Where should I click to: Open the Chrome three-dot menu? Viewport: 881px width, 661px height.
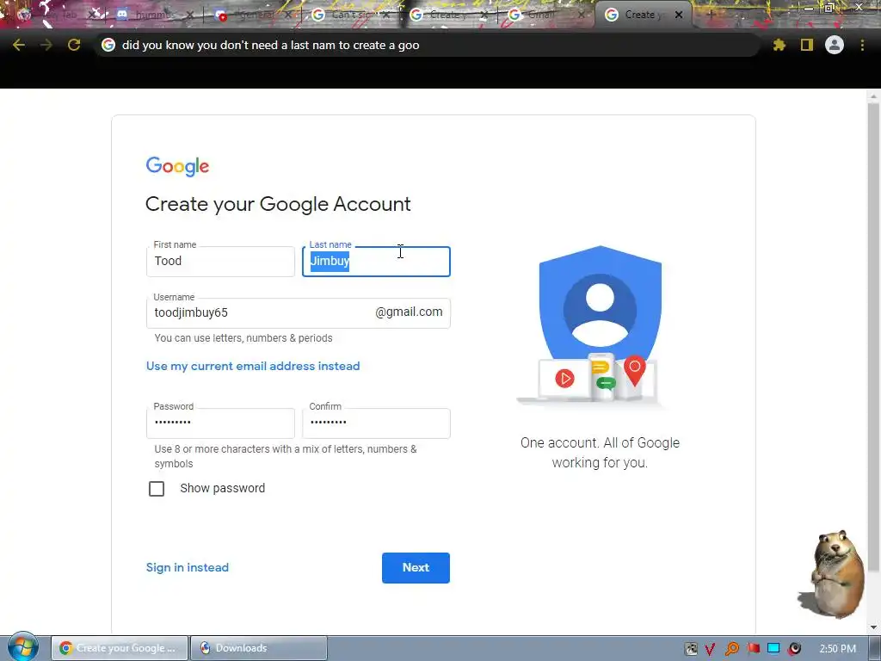[862, 45]
